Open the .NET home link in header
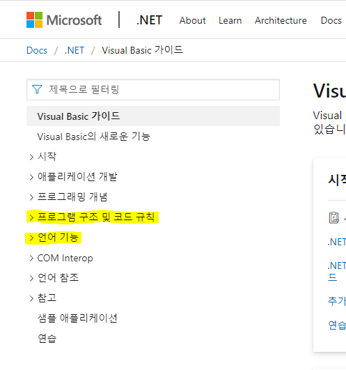 click(x=150, y=20)
